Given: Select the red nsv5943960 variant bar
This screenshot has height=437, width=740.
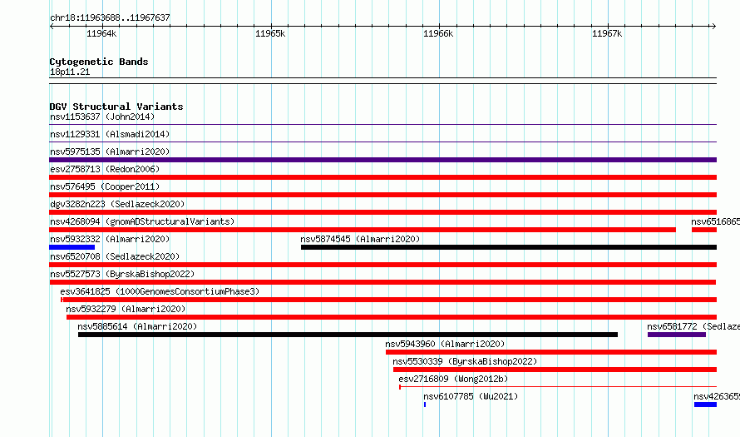Looking at the screenshot, I should [x=551, y=352].
